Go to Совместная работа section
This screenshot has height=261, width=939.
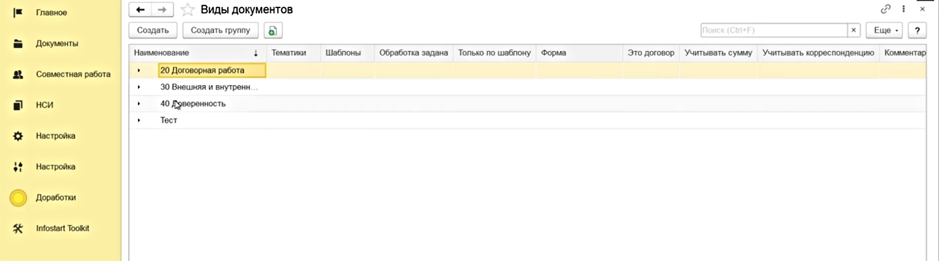(73, 74)
